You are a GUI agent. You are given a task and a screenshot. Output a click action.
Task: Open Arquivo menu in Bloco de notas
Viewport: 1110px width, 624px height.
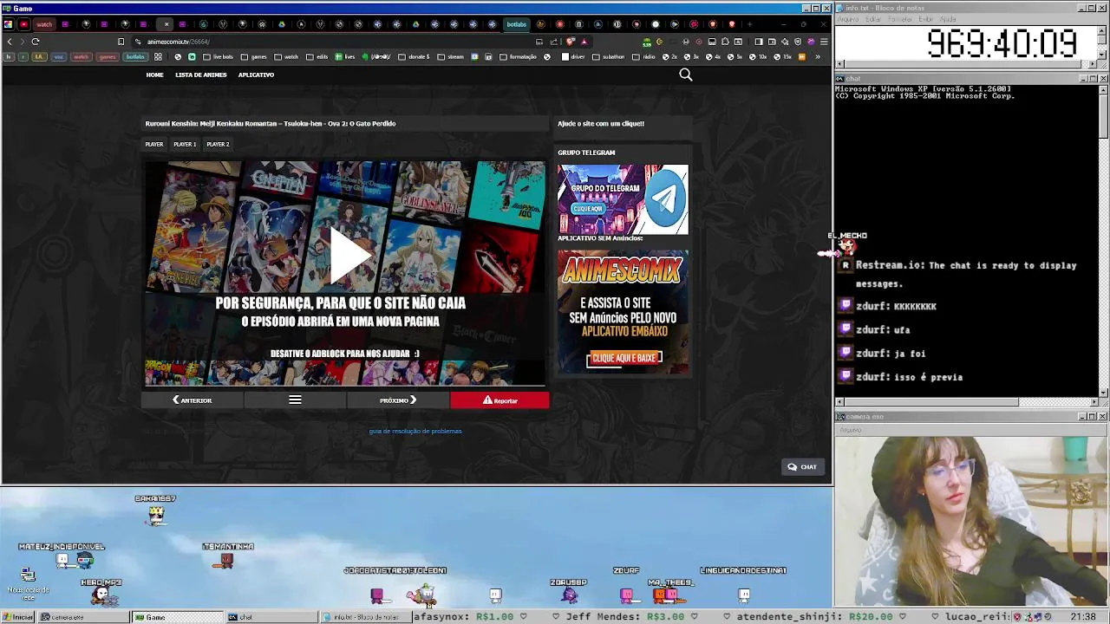(847, 18)
